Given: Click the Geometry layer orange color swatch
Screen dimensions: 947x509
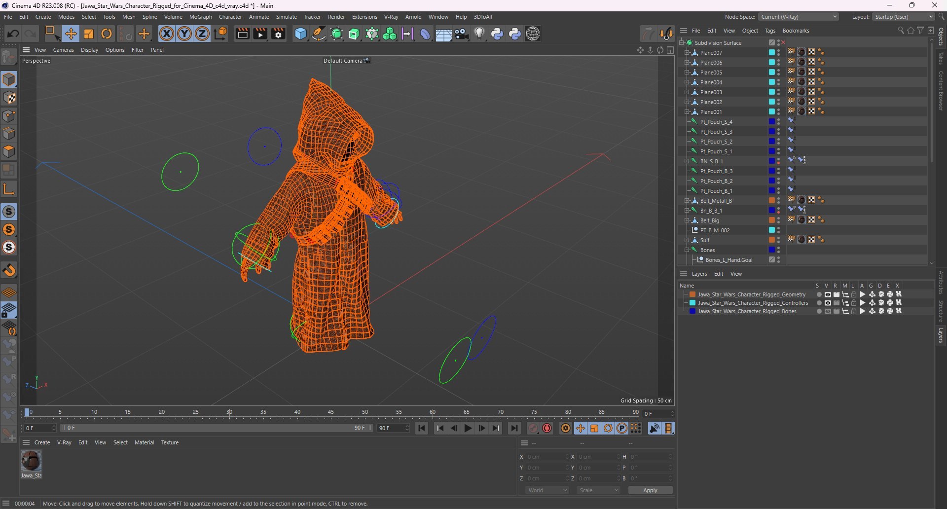Looking at the screenshot, I should tap(692, 294).
